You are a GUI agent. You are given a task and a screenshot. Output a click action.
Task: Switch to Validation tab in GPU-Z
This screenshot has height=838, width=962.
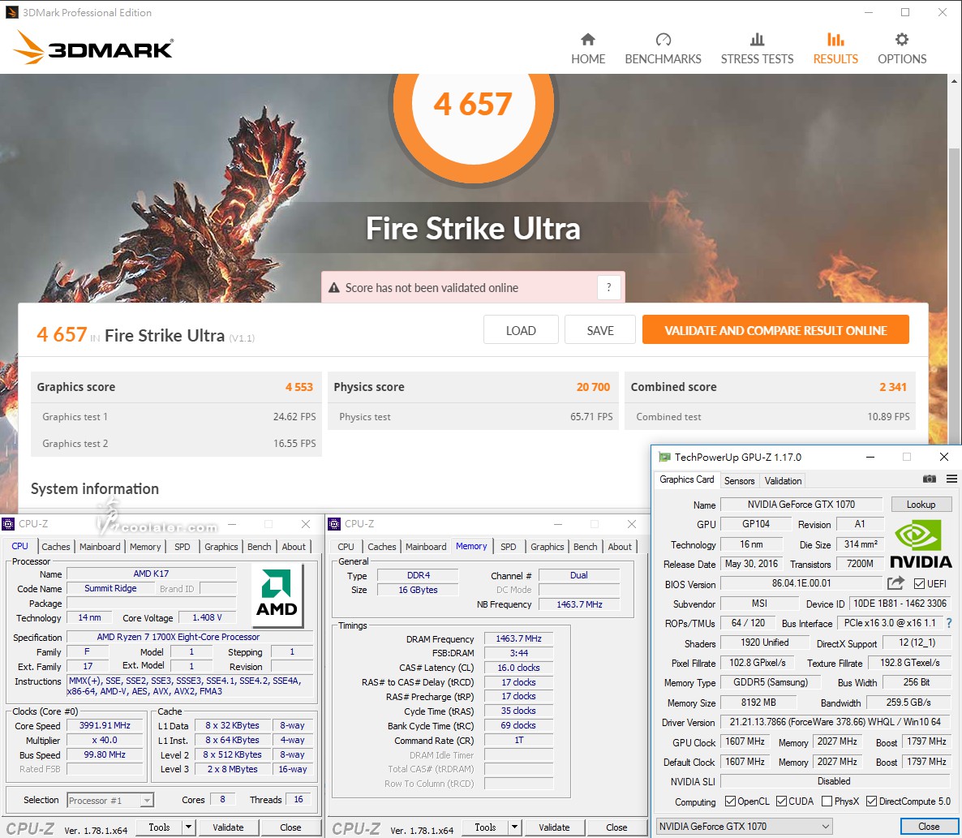(783, 481)
